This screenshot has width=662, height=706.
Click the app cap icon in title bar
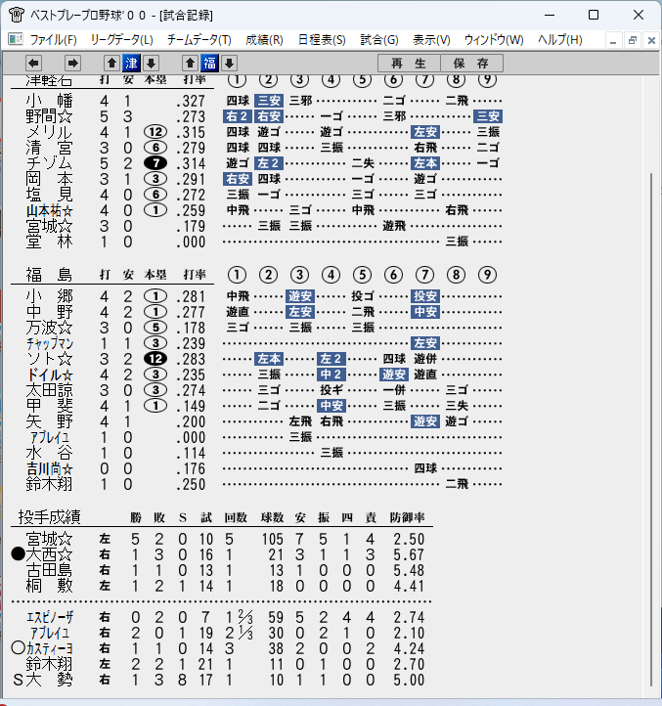pos(17,15)
